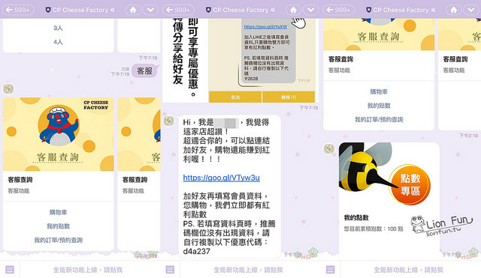Viewport: 481px width, 278px height.
Task: Tap home icon in chat showing 點數專區 card
Action: [454, 10]
